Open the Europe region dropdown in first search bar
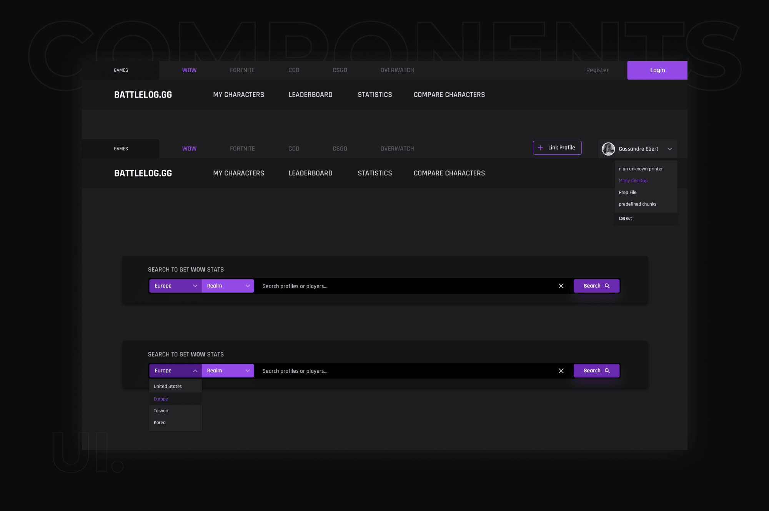Viewport: 769px width, 511px height. tap(175, 286)
